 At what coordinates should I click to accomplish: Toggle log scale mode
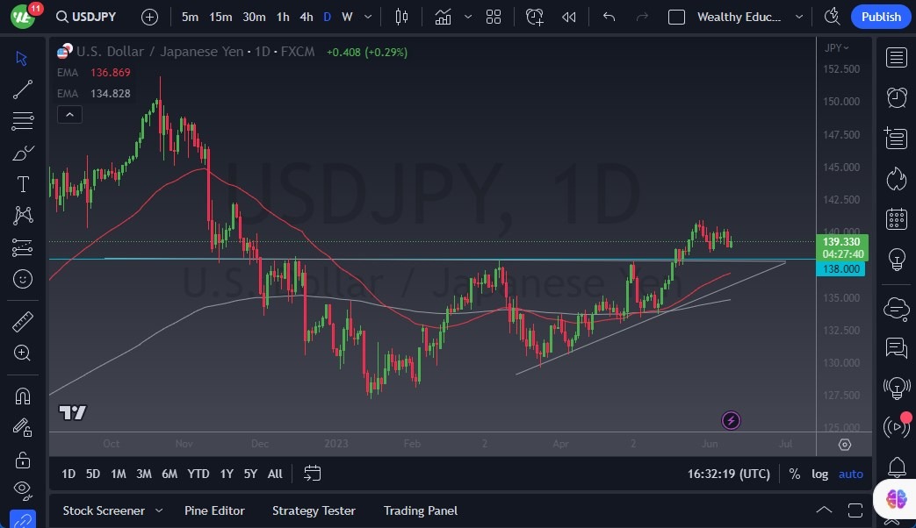tap(819, 474)
